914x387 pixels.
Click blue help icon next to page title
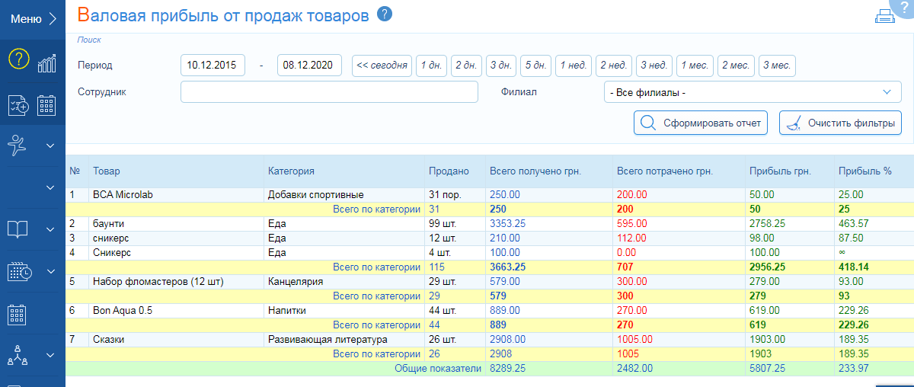point(385,14)
